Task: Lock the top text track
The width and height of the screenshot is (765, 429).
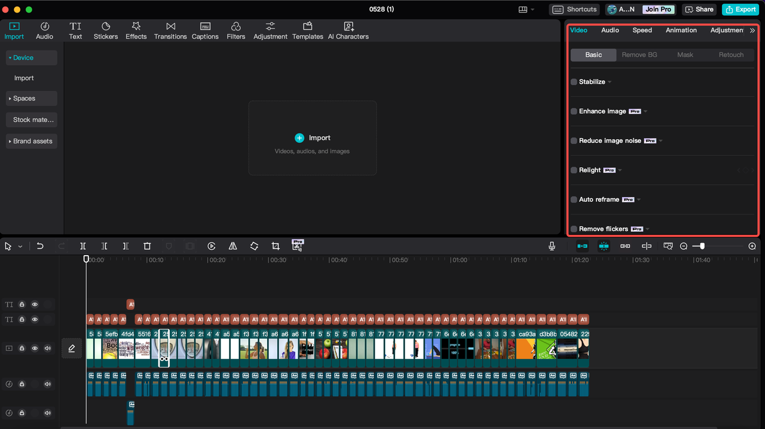Action: [22, 305]
